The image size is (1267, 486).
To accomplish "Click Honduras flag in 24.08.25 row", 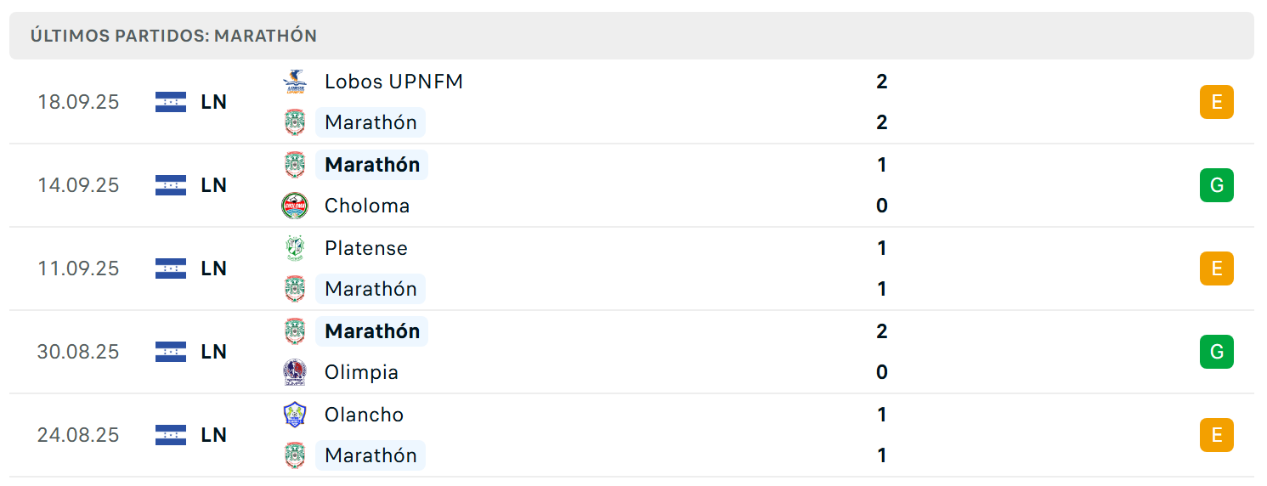I will 171,435.
